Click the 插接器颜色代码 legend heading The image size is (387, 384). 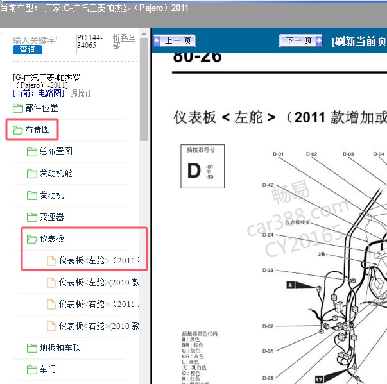(x=200, y=334)
